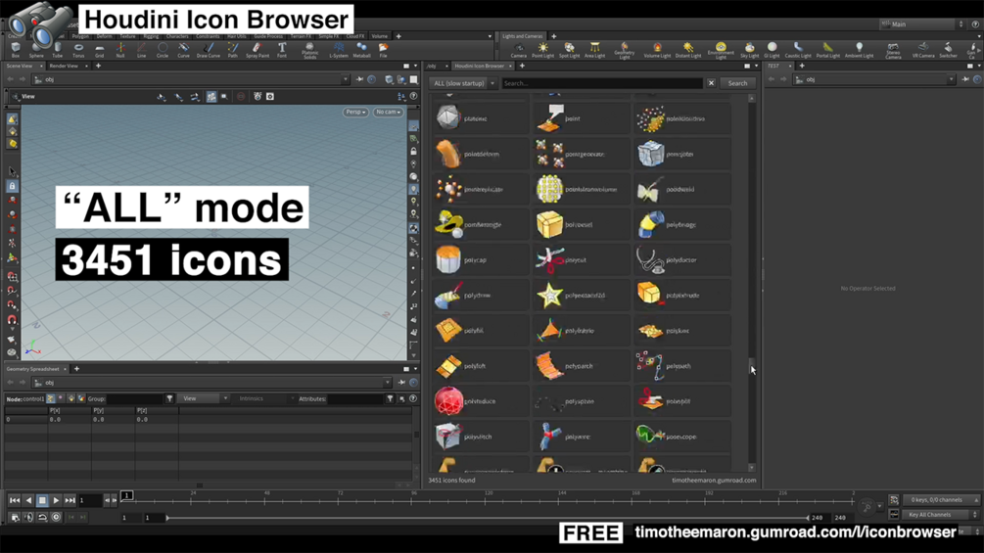Select the polystitch icon tile

point(481,437)
